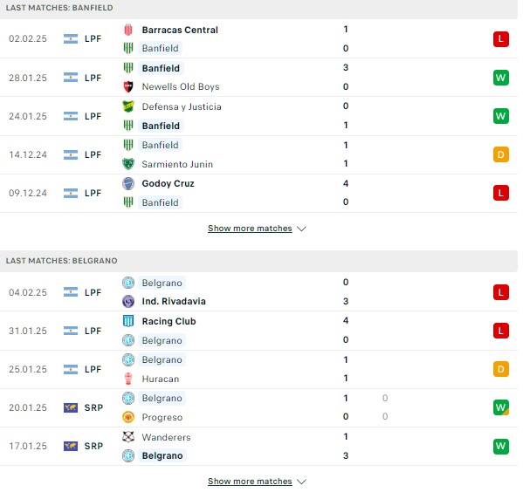523x499 pixels.
Task: Click the Barracas Central club crest
Action: pyautogui.click(x=128, y=30)
